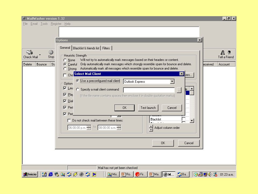Move column down with Adjust column order
Image resolution: width=258 pixels, height=194 pixels.
(151, 130)
